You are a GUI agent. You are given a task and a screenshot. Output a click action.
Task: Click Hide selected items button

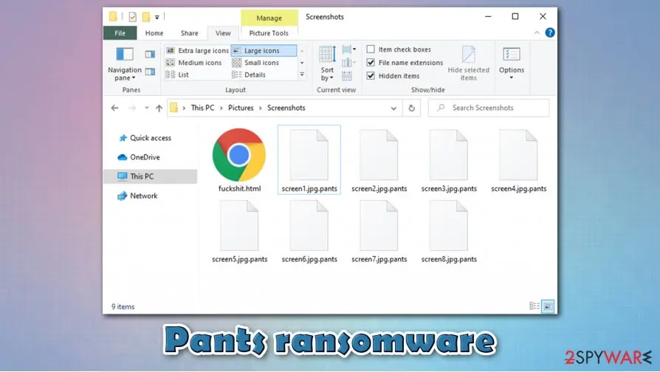pyautogui.click(x=469, y=63)
